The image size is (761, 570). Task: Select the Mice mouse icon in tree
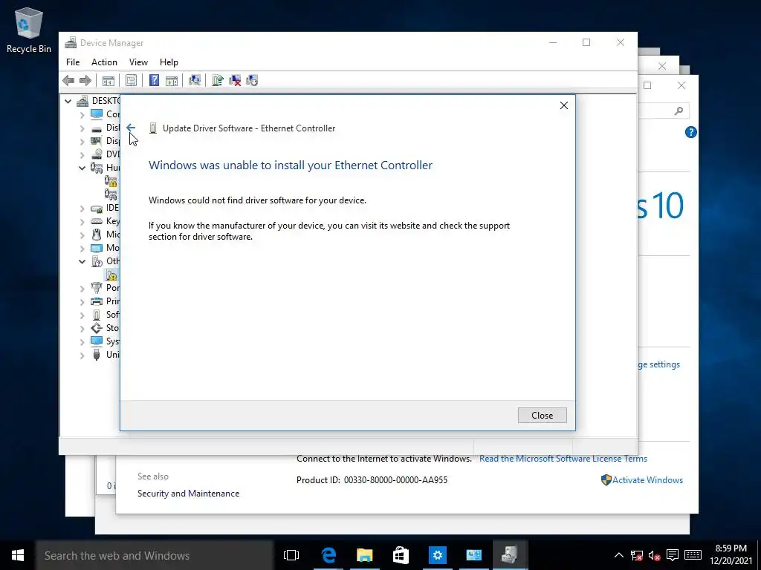tap(97, 235)
